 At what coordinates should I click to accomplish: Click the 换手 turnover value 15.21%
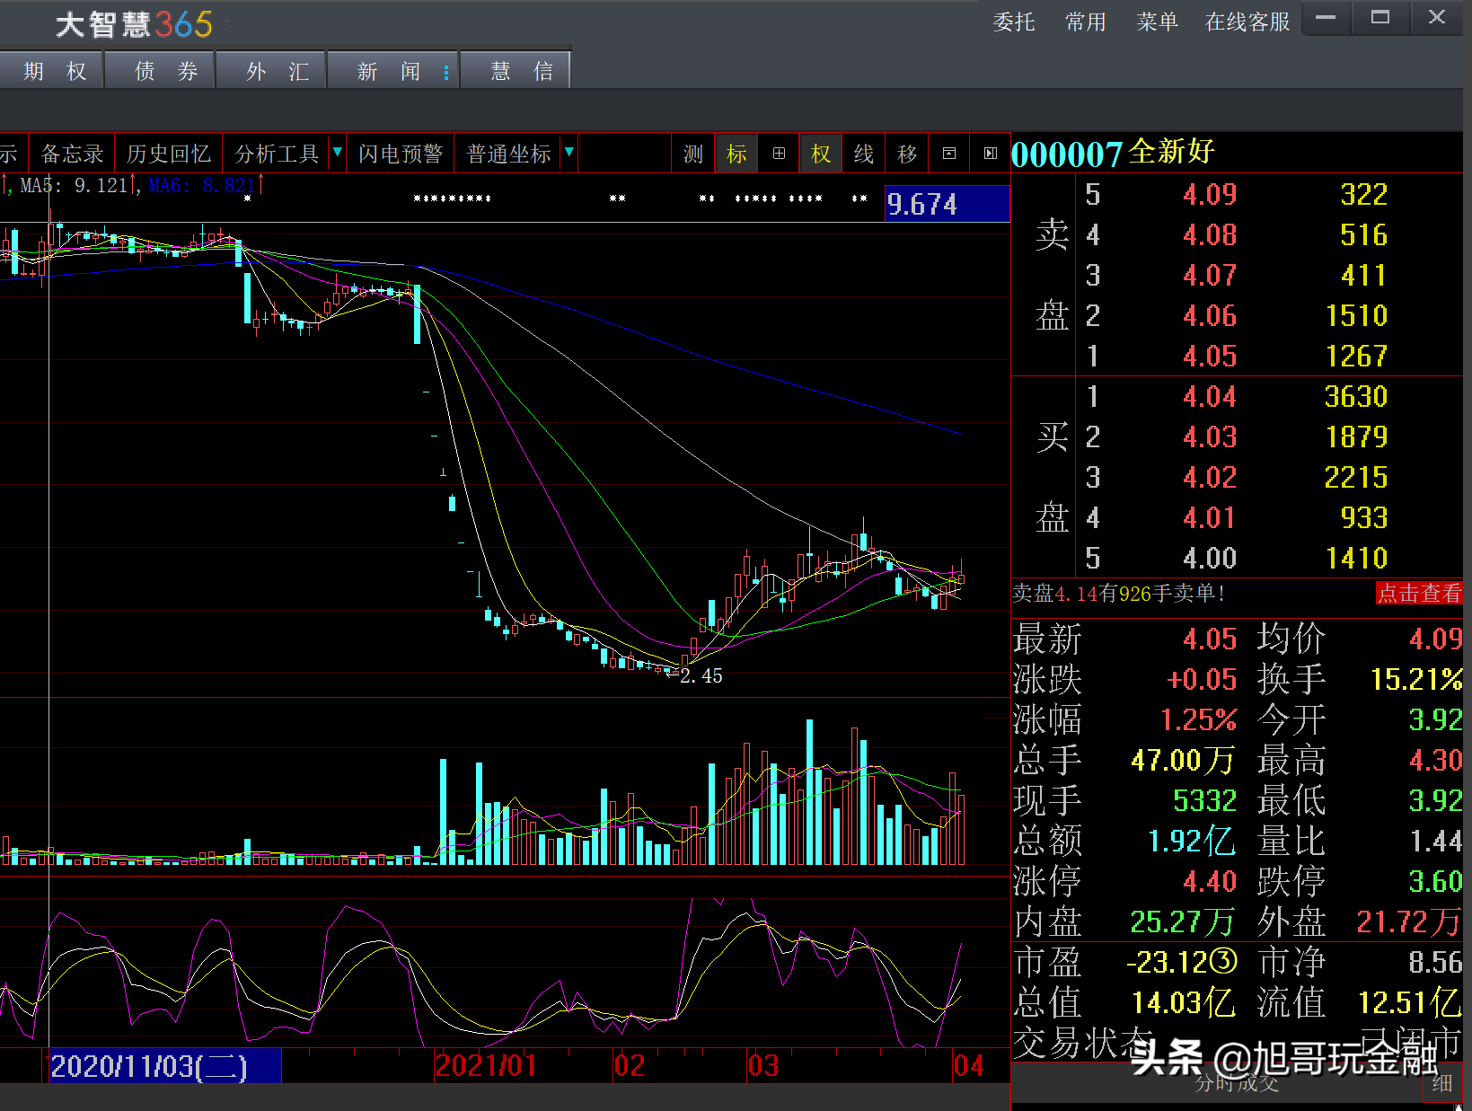pyautogui.click(x=1416, y=680)
